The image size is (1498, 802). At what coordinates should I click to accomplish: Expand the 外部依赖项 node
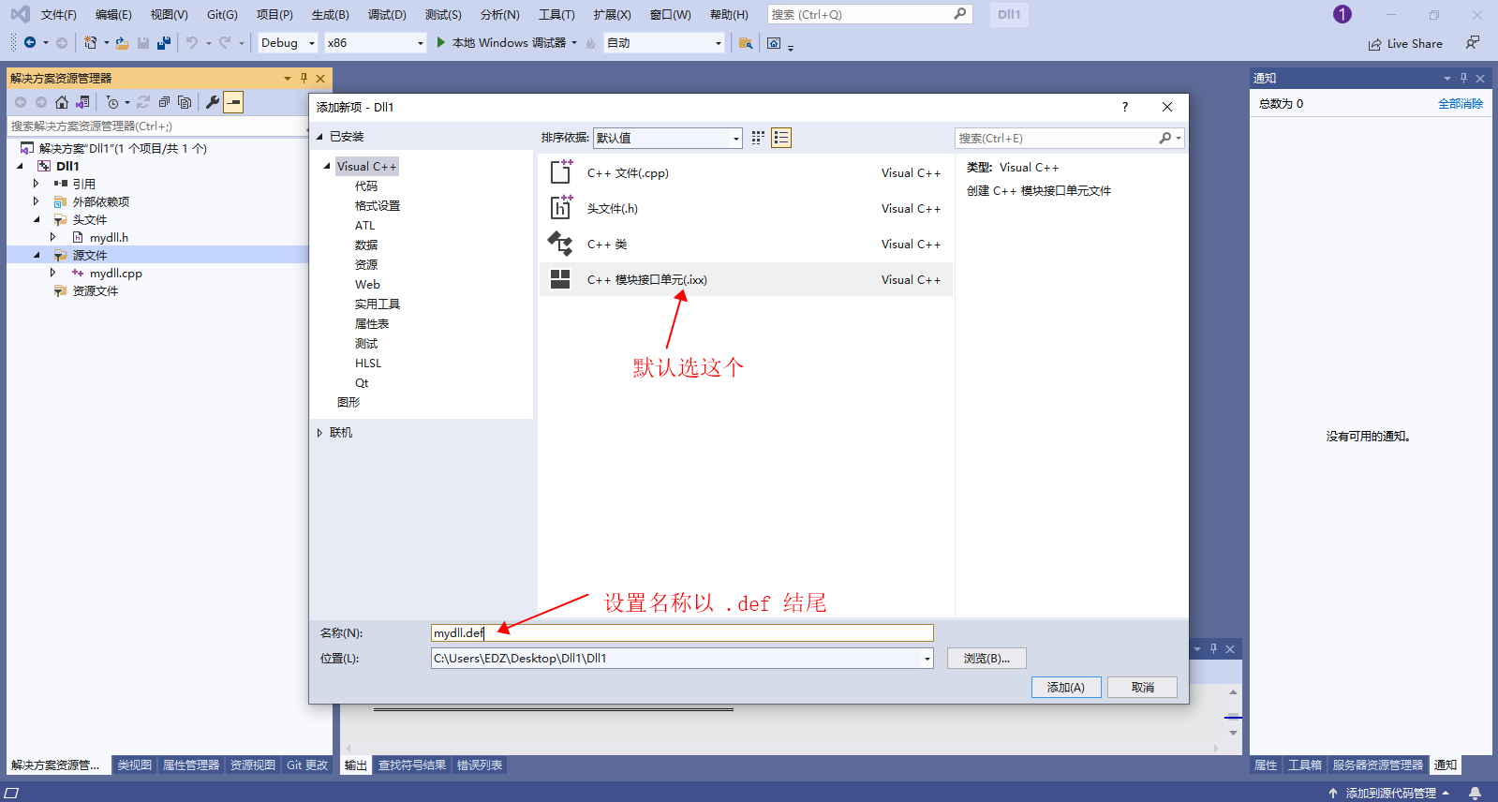(37, 201)
